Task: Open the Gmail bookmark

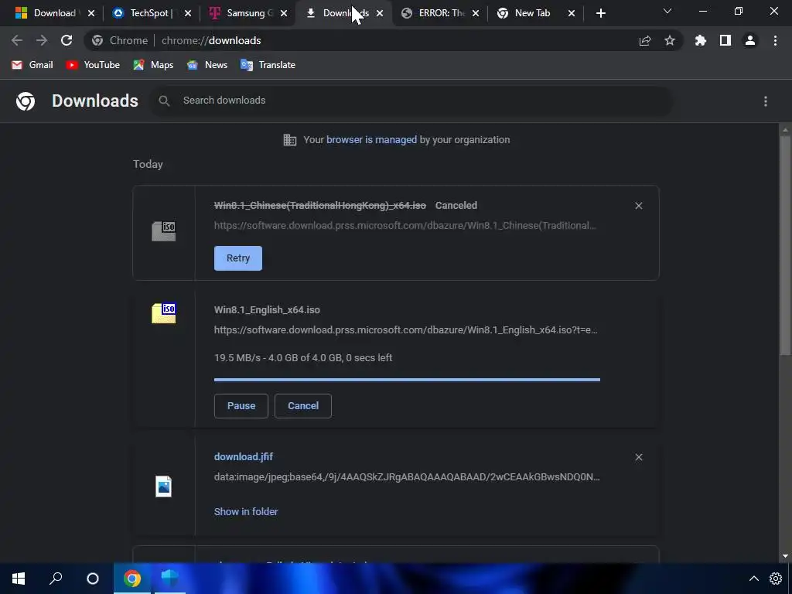Action: [x=32, y=65]
